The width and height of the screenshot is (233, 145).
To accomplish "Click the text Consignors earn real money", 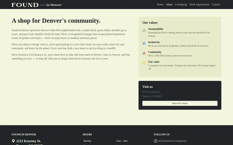I will tap(182, 67).
